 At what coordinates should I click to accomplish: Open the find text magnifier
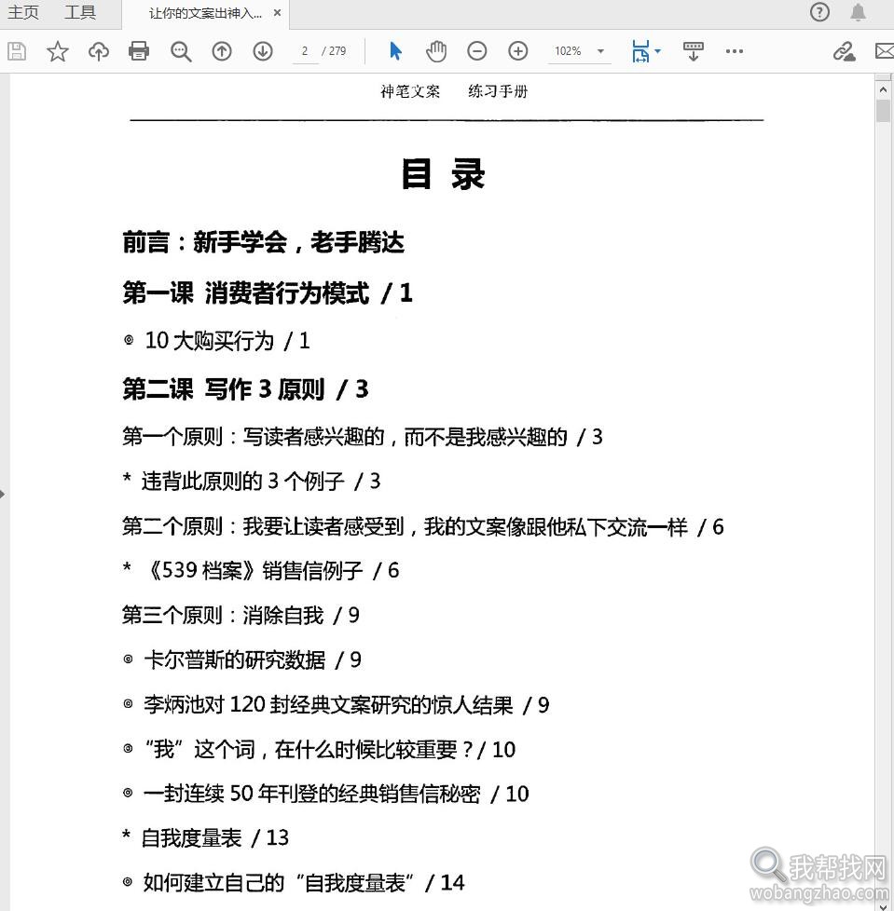coord(181,51)
